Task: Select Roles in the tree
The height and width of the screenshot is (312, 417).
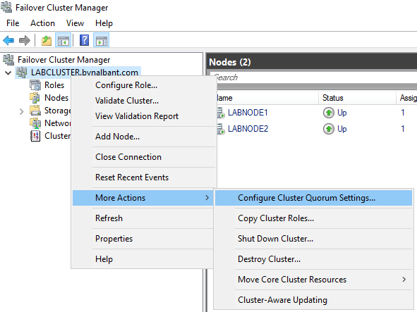Action: click(x=54, y=85)
